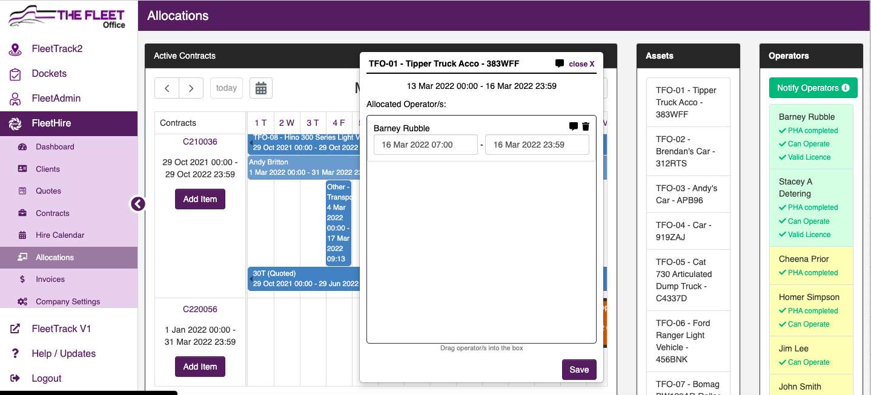The image size is (871, 395).
Task: Save the operator allocation
Action: (579, 370)
